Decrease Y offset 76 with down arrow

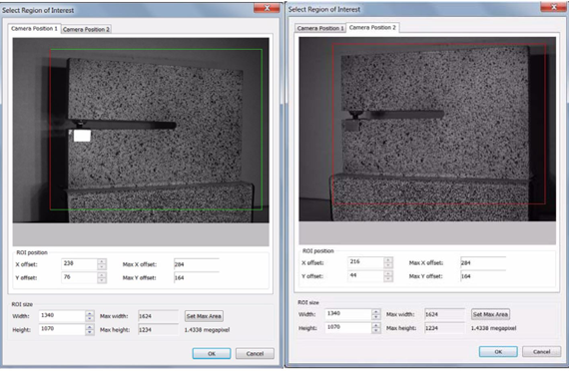click(102, 280)
